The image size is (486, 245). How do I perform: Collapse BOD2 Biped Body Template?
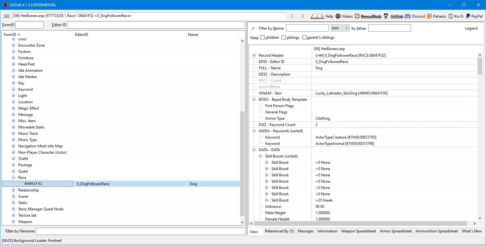click(254, 100)
